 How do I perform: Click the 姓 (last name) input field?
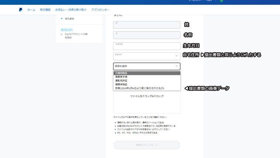(146, 25)
